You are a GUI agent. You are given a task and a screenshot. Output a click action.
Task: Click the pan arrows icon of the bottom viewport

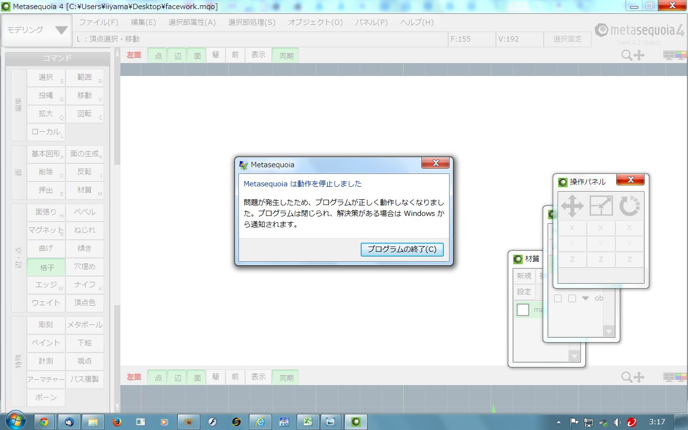coord(639,377)
